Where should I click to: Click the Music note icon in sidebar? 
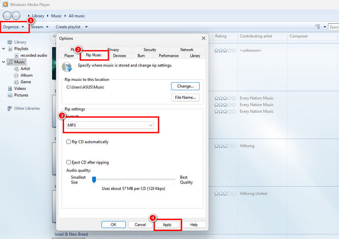10,62
